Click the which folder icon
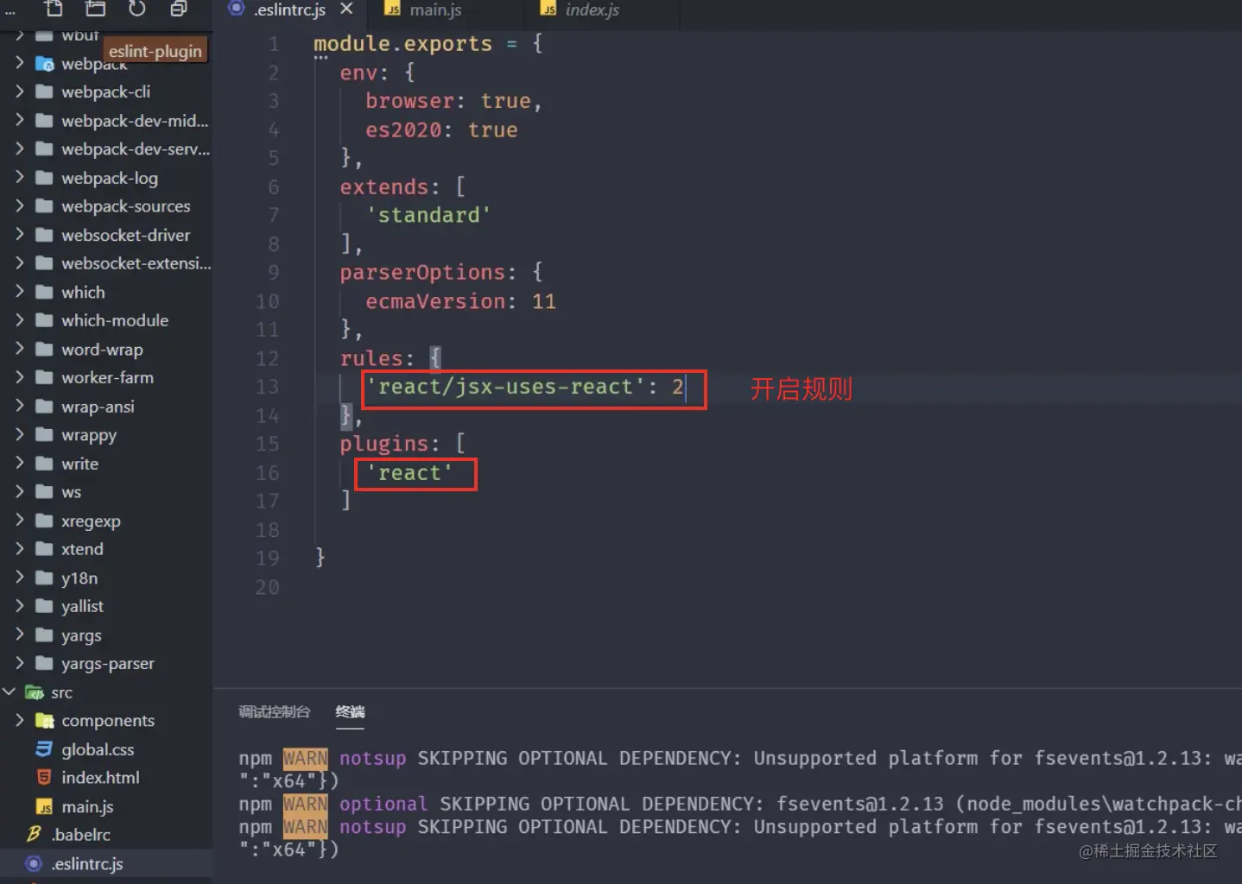The width and height of the screenshot is (1242, 884). point(44,292)
